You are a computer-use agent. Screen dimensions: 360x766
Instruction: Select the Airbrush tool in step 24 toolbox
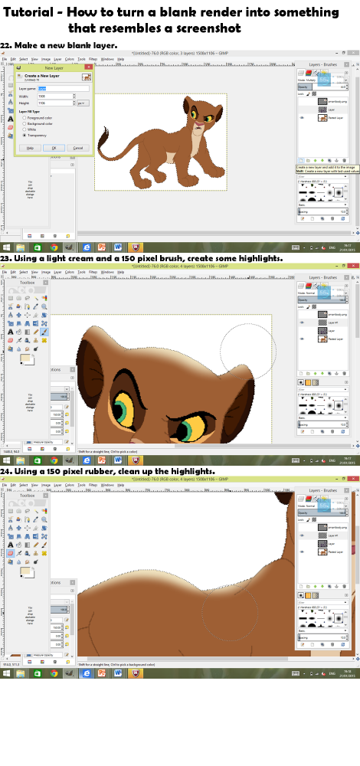pyautogui.click(x=18, y=554)
